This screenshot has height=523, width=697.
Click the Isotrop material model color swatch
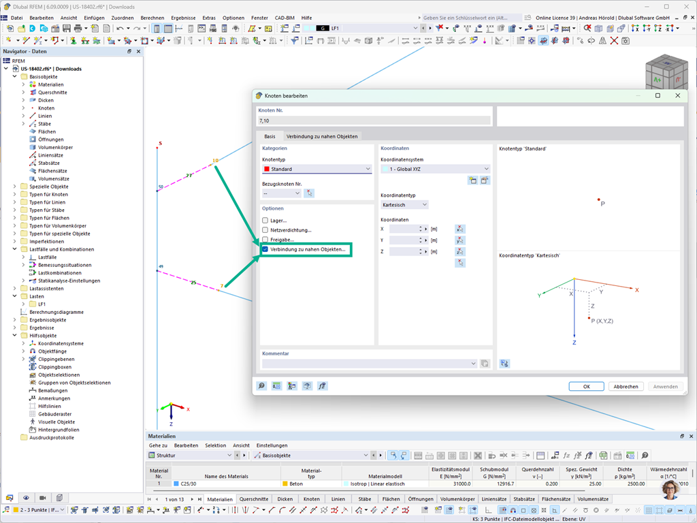(346, 484)
